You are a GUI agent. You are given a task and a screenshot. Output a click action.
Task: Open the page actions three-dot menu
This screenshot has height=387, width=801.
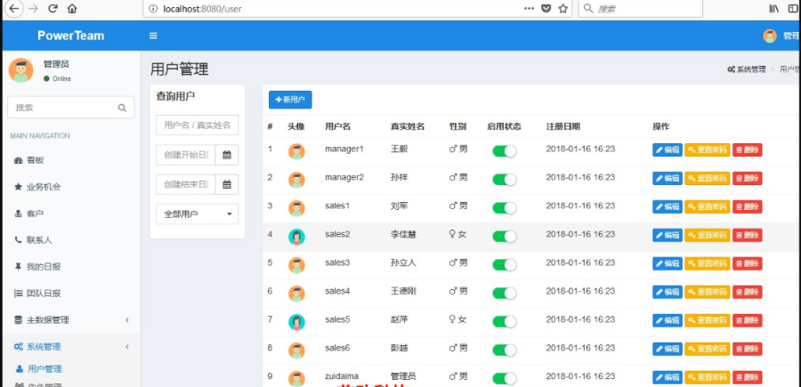[x=530, y=8]
